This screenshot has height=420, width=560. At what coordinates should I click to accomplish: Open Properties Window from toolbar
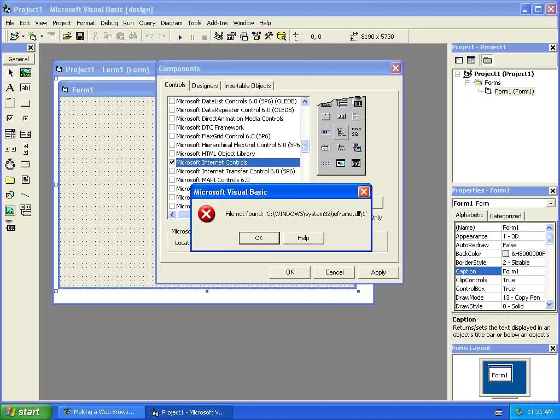[x=231, y=36]
